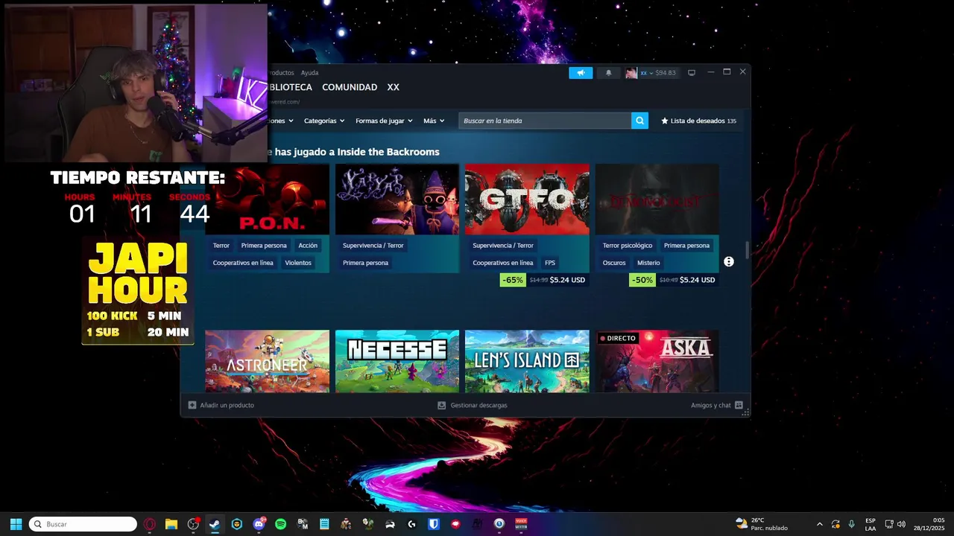The height and width of the screenshot is (536, 954).
Task: Select the FPS tag under GTFO
Action: 550,263
